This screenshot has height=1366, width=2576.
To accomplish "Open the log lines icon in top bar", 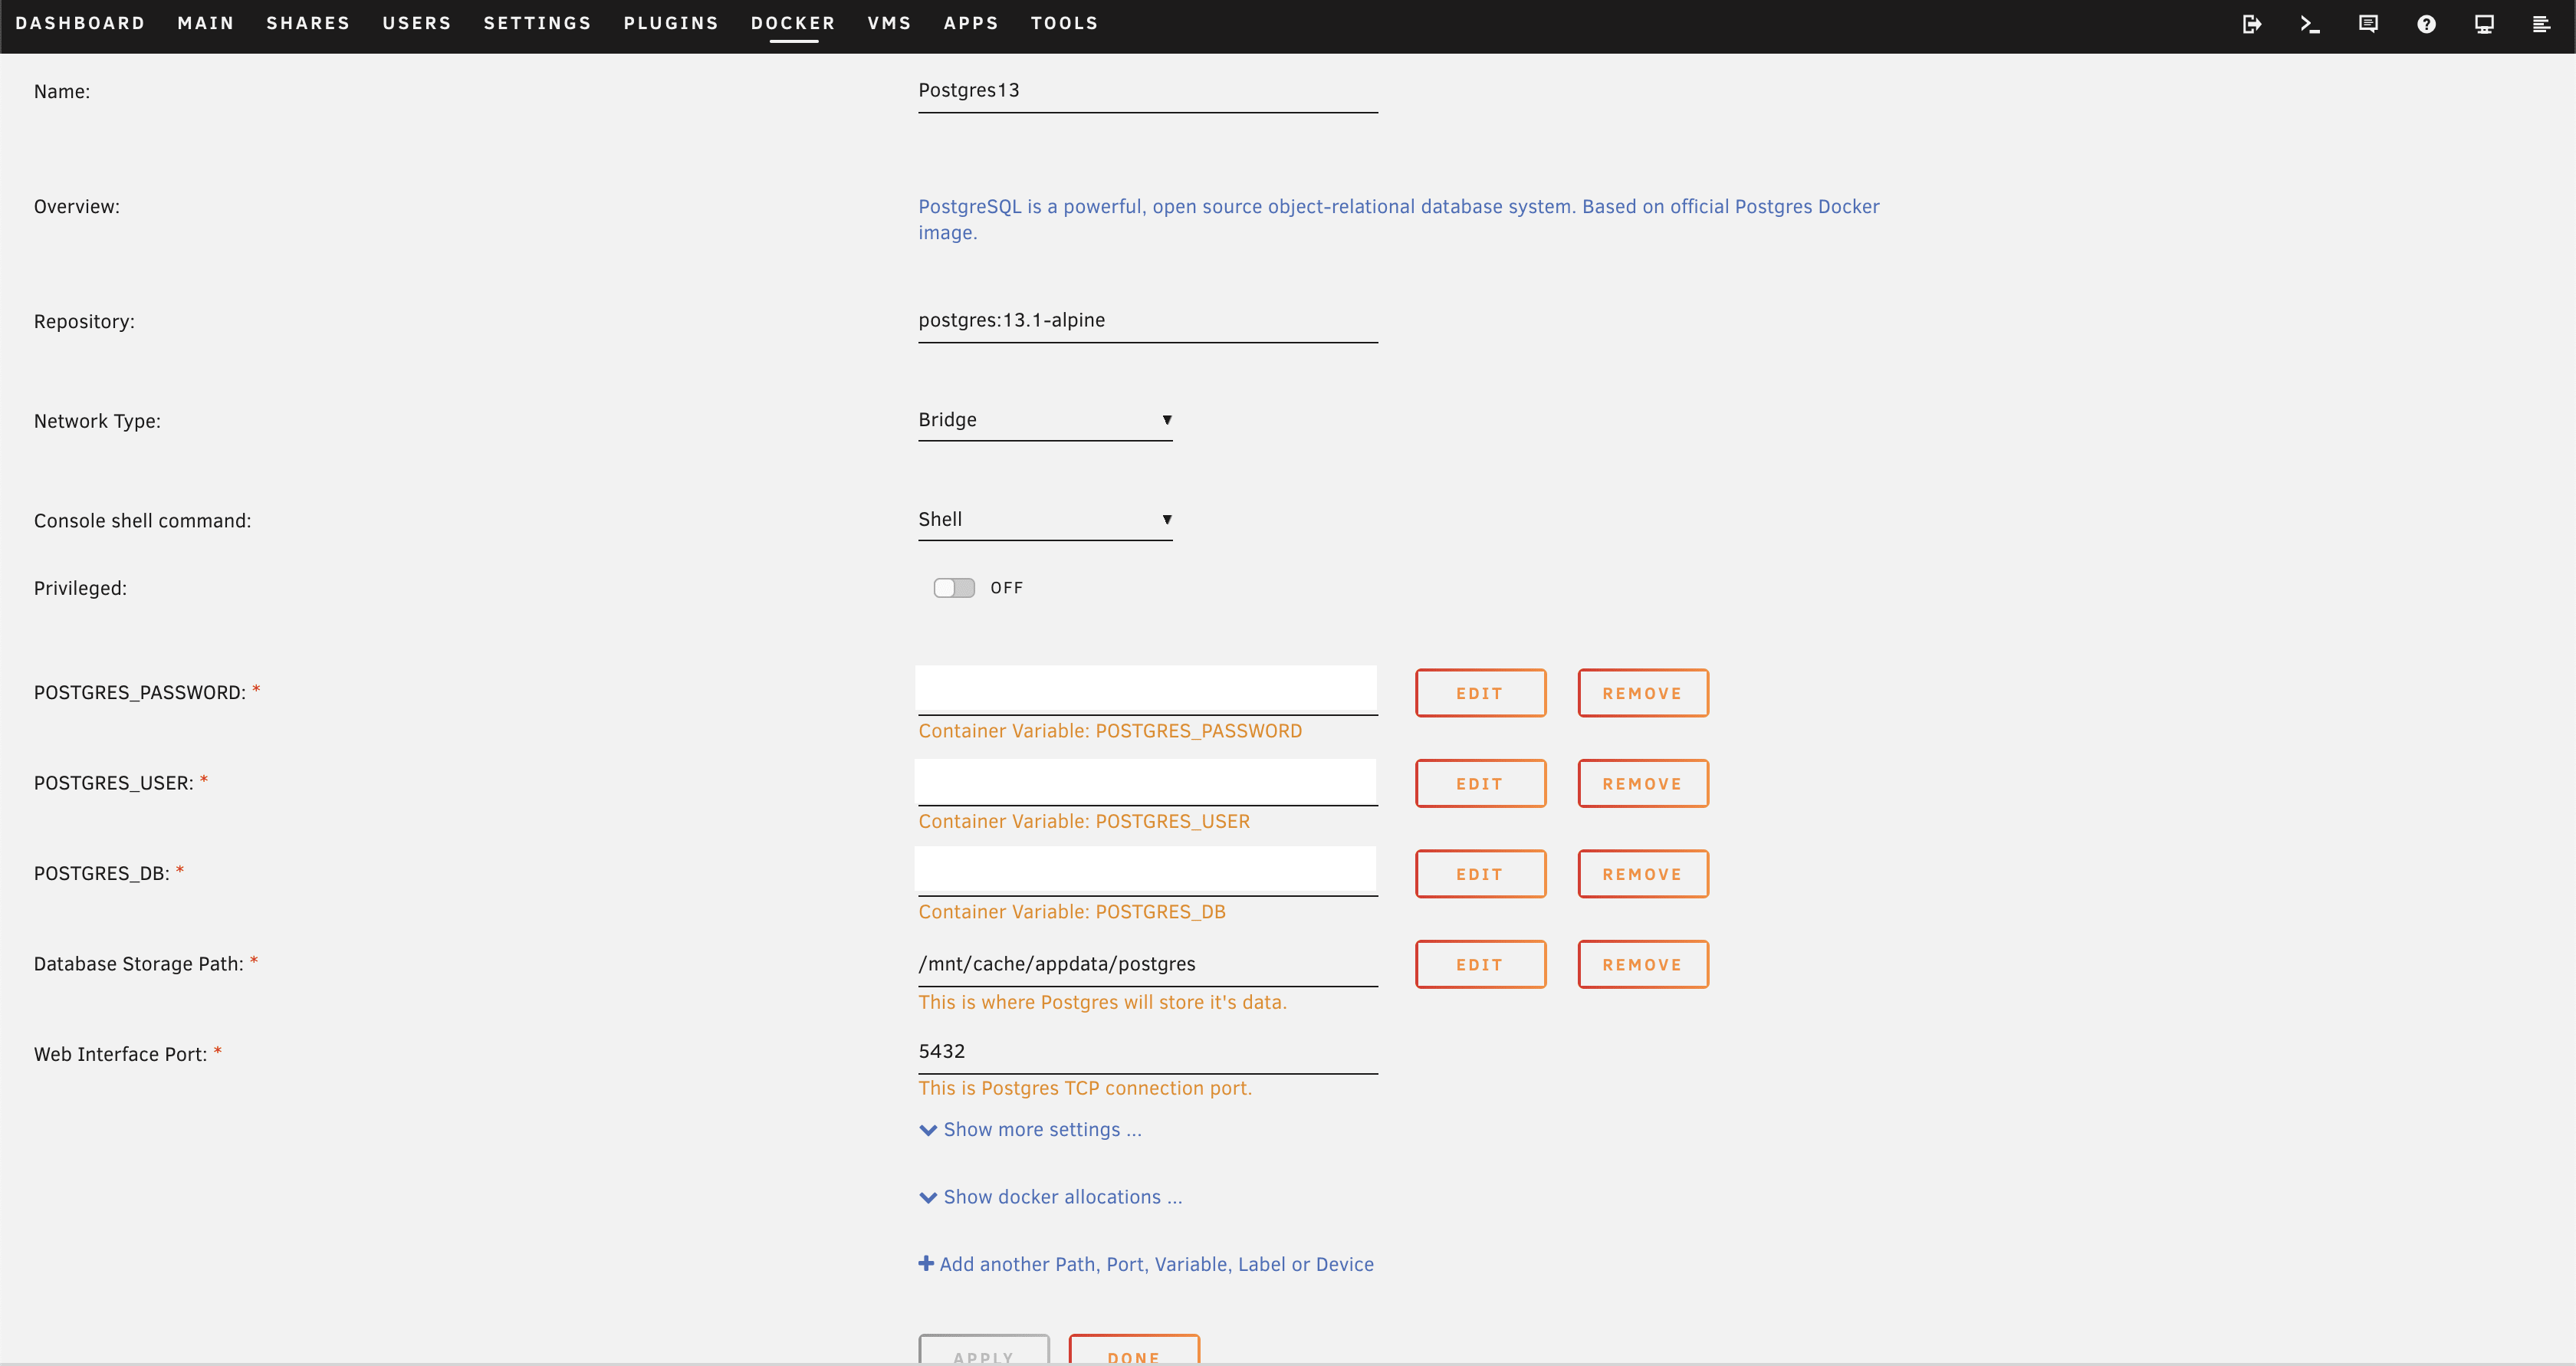I will click(x=2541, y=24).
